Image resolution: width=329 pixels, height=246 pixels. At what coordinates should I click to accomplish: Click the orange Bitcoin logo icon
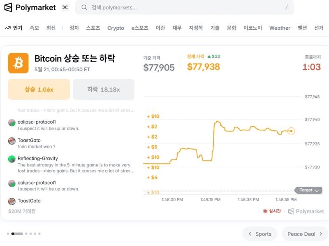coord(19,63)
